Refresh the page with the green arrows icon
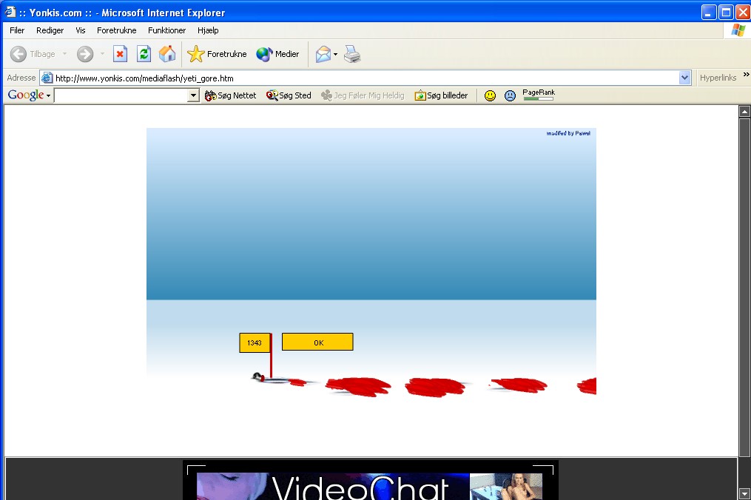Screen dimensions: 751x500 pos(144,54)
